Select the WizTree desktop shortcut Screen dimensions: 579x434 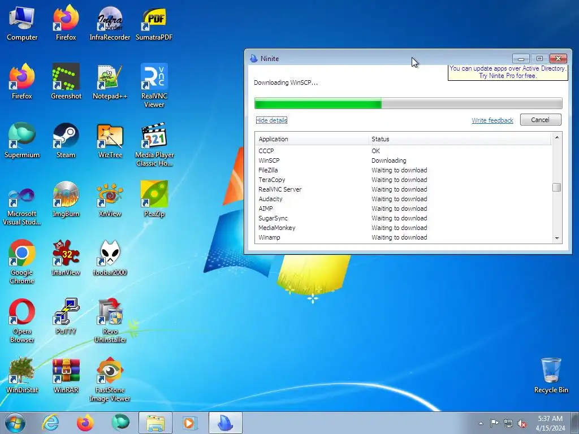coord(110,141)
